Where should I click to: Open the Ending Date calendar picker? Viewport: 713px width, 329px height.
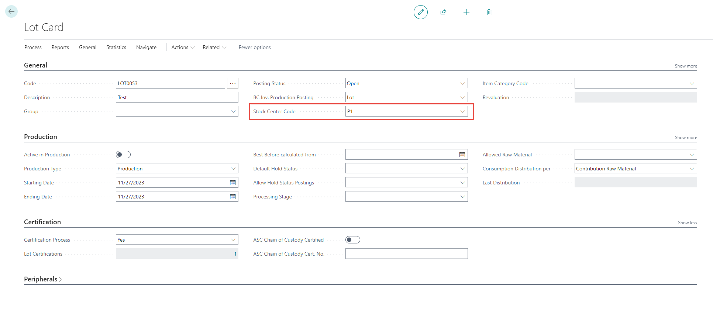click(x=232, y=197)
